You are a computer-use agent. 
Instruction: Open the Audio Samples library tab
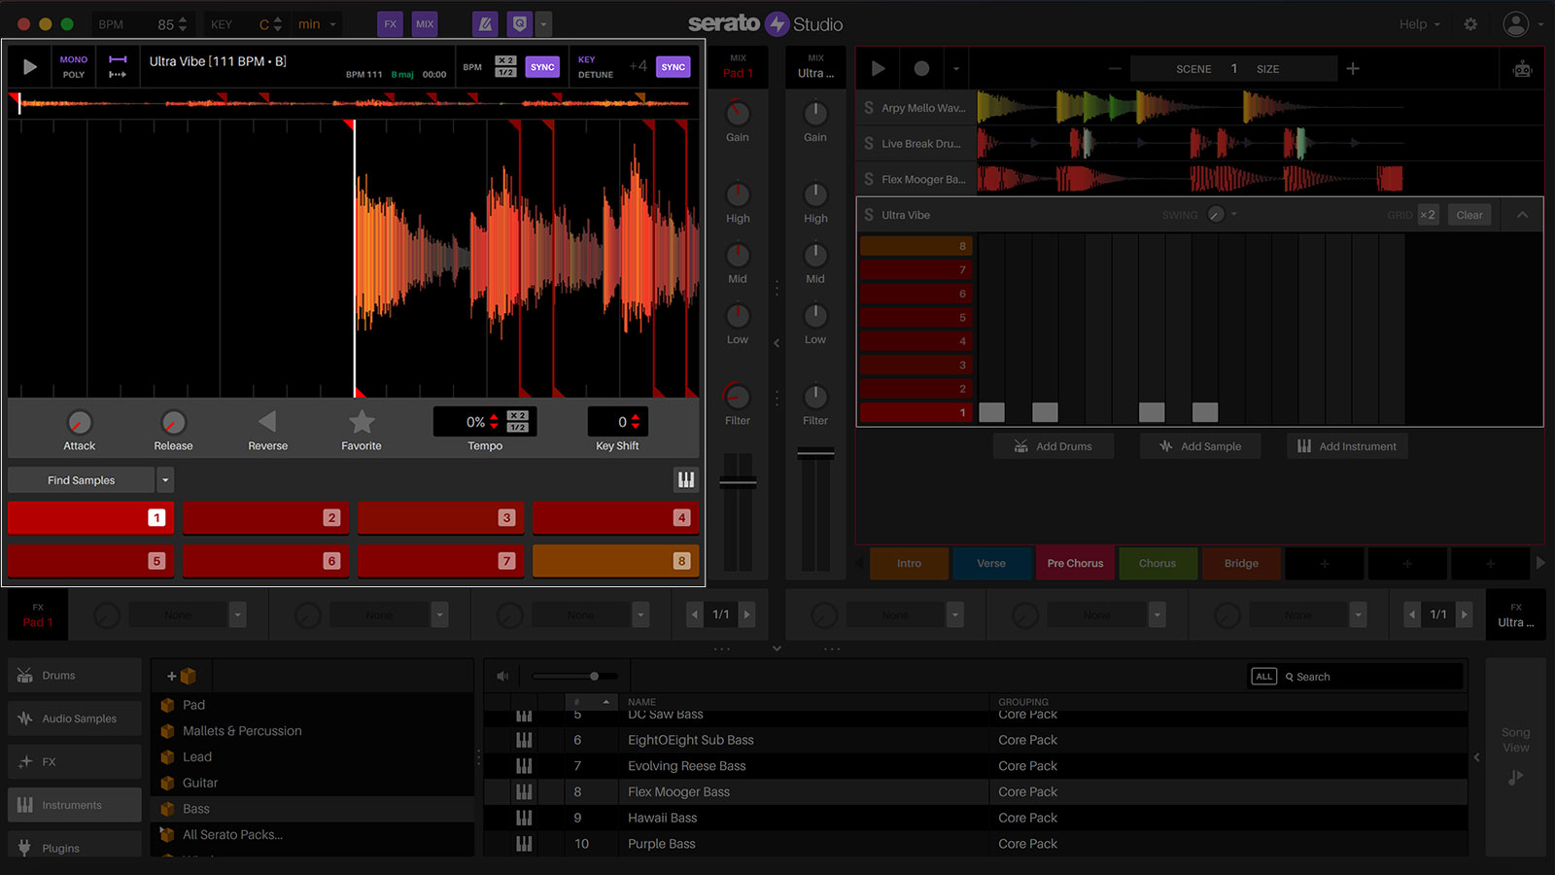[75, 718]
